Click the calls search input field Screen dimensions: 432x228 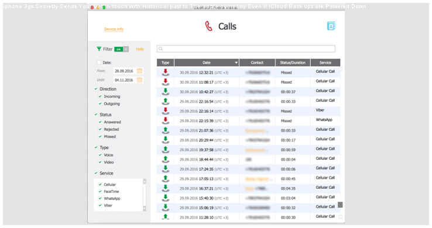(x=246, y=49)
